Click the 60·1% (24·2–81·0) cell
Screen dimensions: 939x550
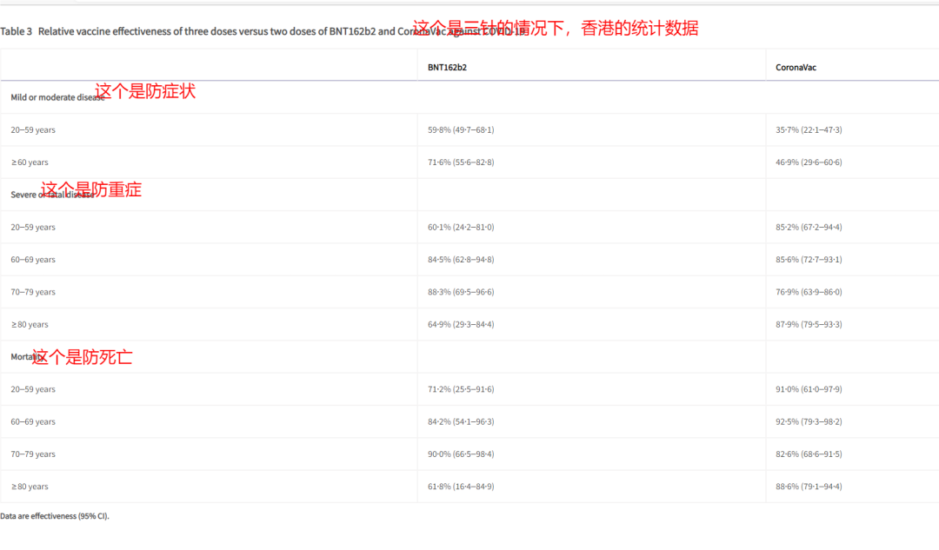[x=461, y=227]
